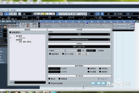Open the 1/32 quantize value dropdown

click(134, 14)
